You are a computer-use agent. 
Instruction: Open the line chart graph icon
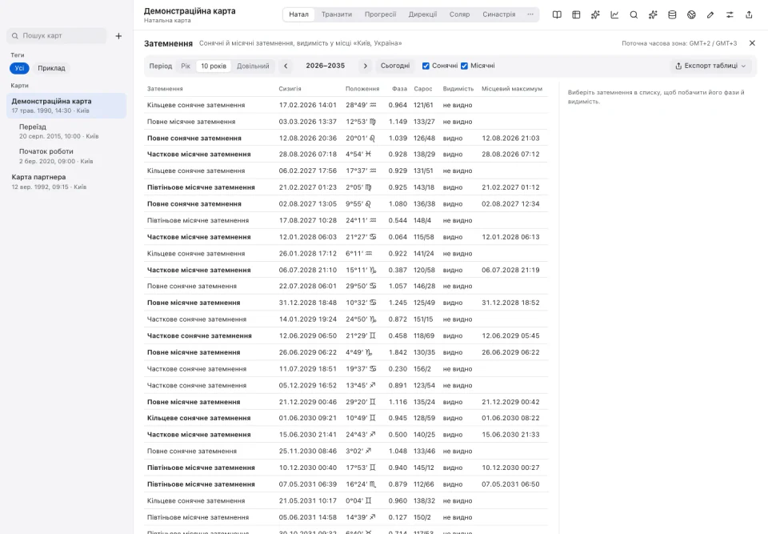614,14
